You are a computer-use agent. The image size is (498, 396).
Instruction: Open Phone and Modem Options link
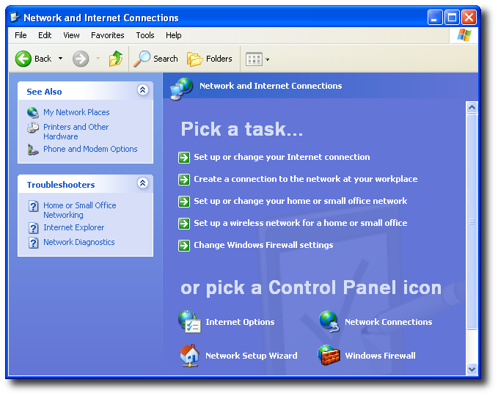pyautogui.click(x=90, y=149)
